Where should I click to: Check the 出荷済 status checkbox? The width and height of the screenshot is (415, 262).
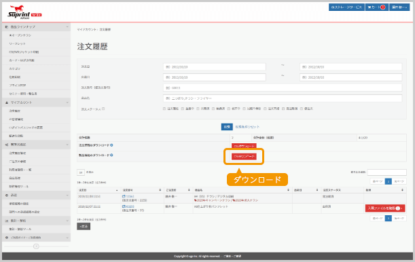pos(198,109)
